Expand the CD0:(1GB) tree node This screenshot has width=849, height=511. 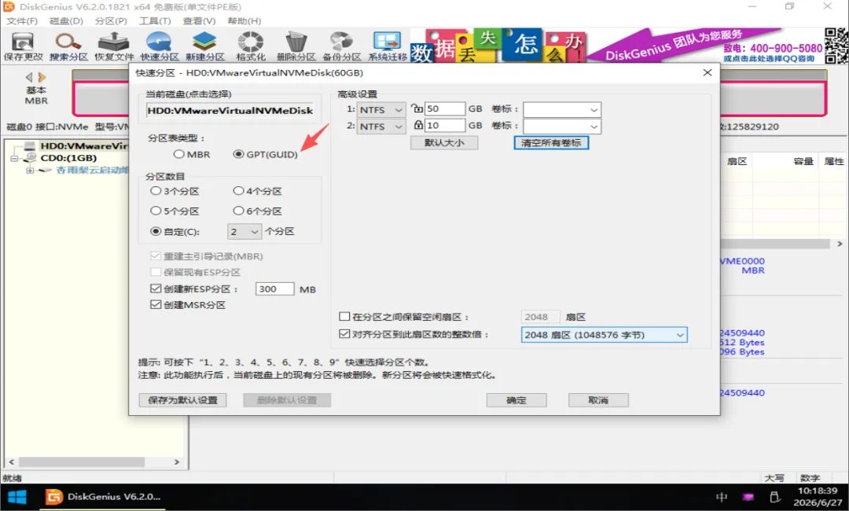[x=14, y=158]
